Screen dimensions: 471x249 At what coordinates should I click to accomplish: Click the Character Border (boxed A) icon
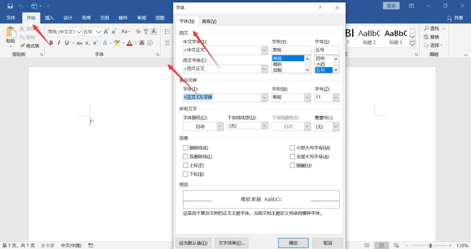point(154,32)
